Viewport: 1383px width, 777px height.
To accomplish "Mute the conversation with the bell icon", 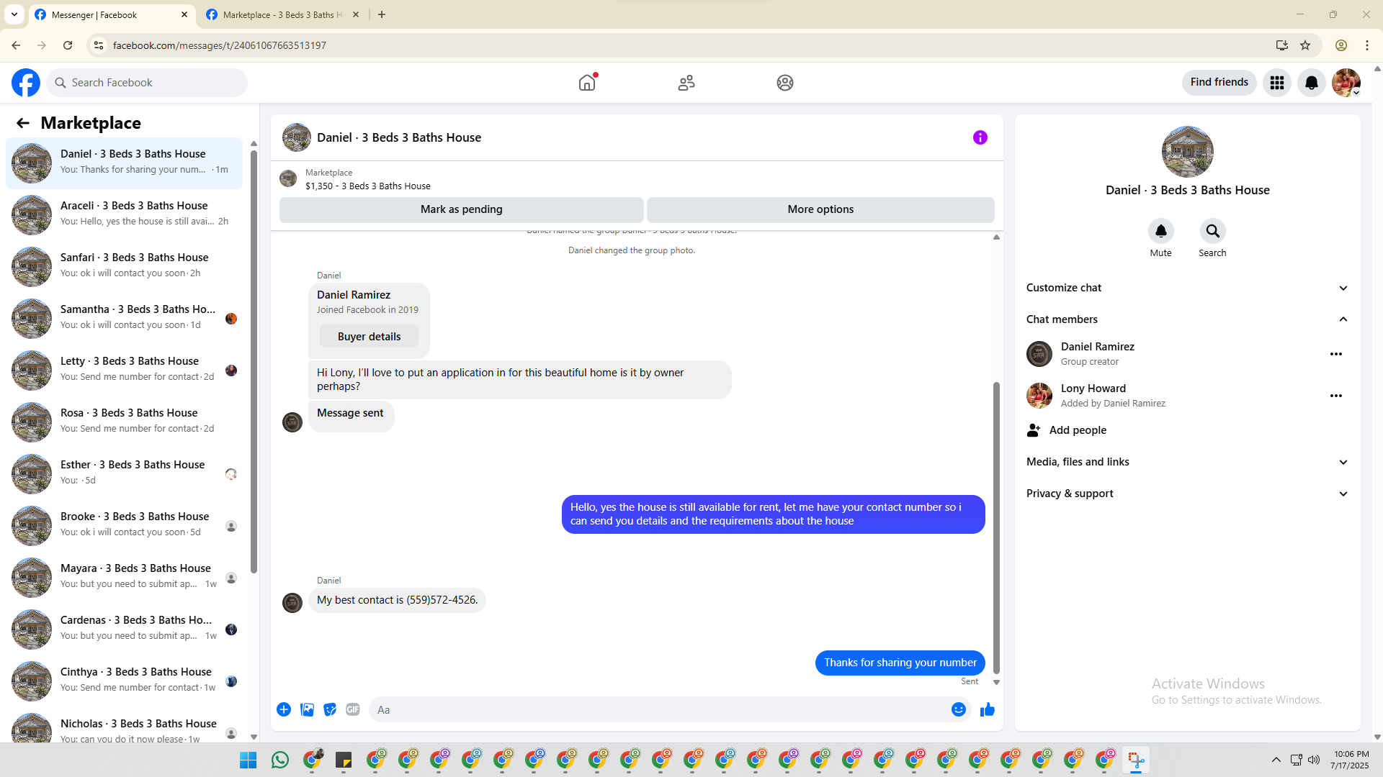I will [1161, 231].
